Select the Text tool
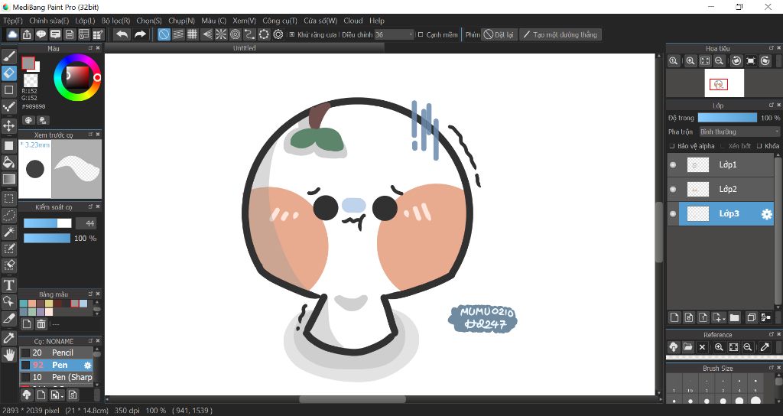 [x=9, y=285]
